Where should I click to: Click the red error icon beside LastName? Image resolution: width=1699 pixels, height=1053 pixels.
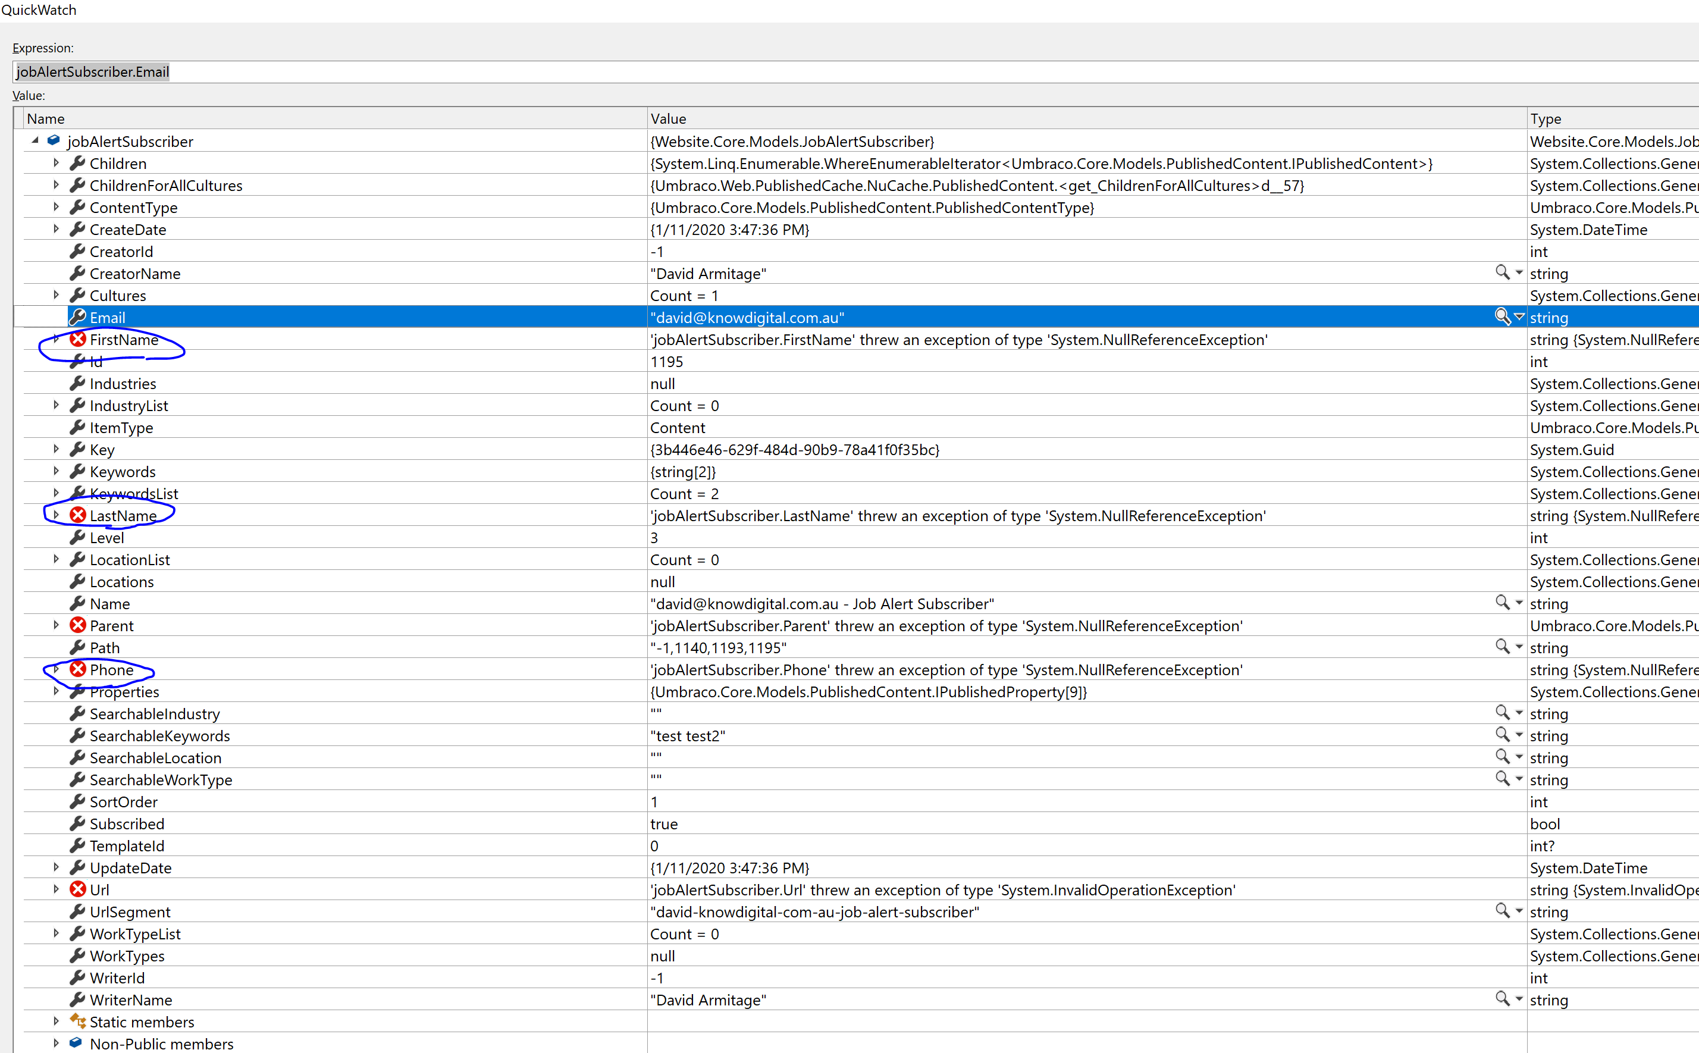(78, 515)
